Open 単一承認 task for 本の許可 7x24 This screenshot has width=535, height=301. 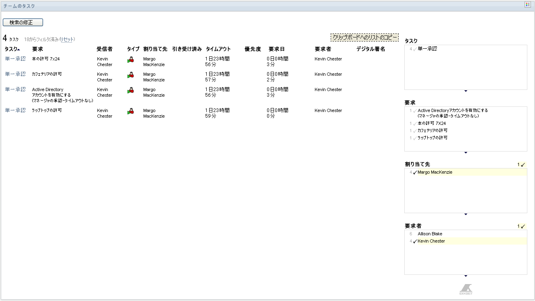pos(15,59)
